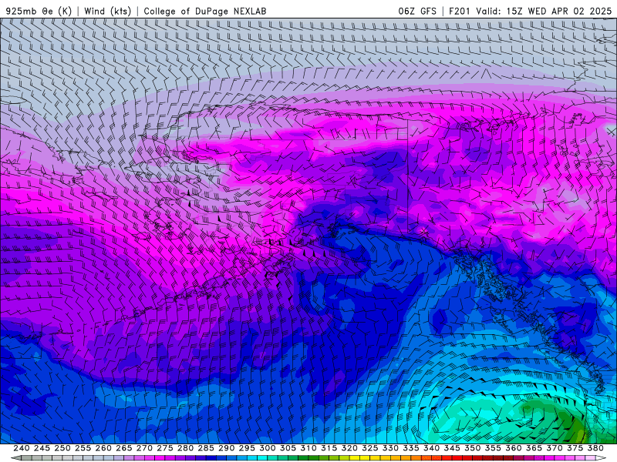The width and height of the screenshot is (617, 462).
Task: Click the green color bar segment under 310
Action: point(314,458)
